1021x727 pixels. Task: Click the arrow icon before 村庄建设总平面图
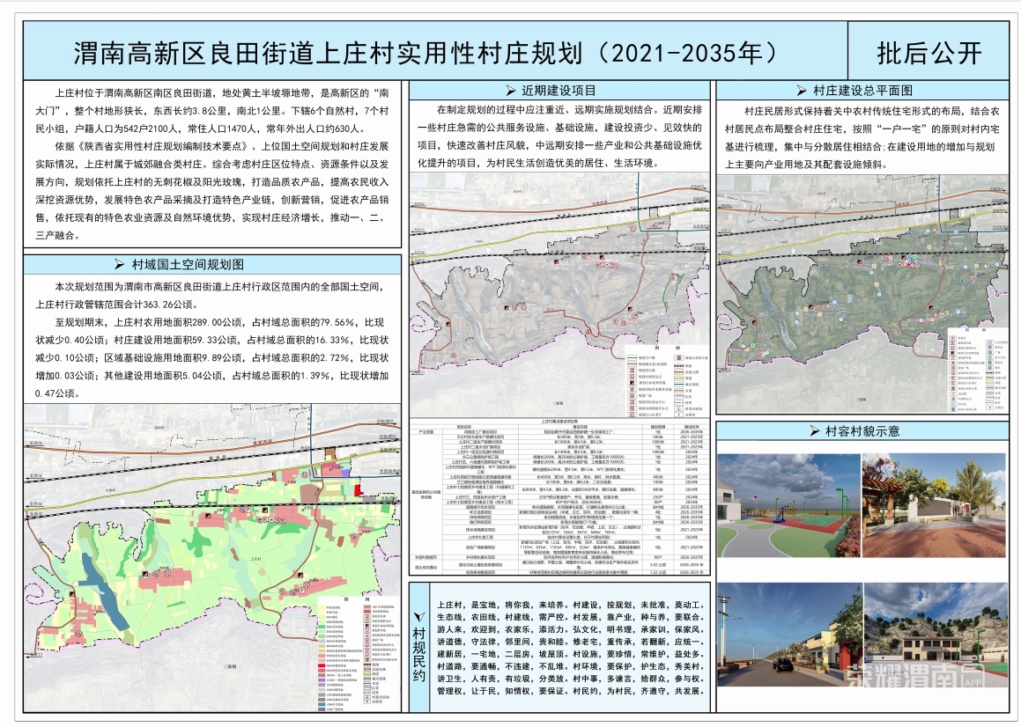[802, 91]
